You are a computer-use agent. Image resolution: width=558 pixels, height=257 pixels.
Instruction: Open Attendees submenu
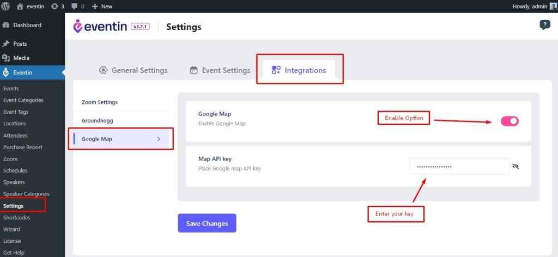(15, 136)
